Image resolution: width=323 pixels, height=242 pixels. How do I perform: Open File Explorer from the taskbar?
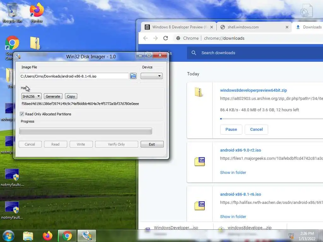tap(28, 236)
